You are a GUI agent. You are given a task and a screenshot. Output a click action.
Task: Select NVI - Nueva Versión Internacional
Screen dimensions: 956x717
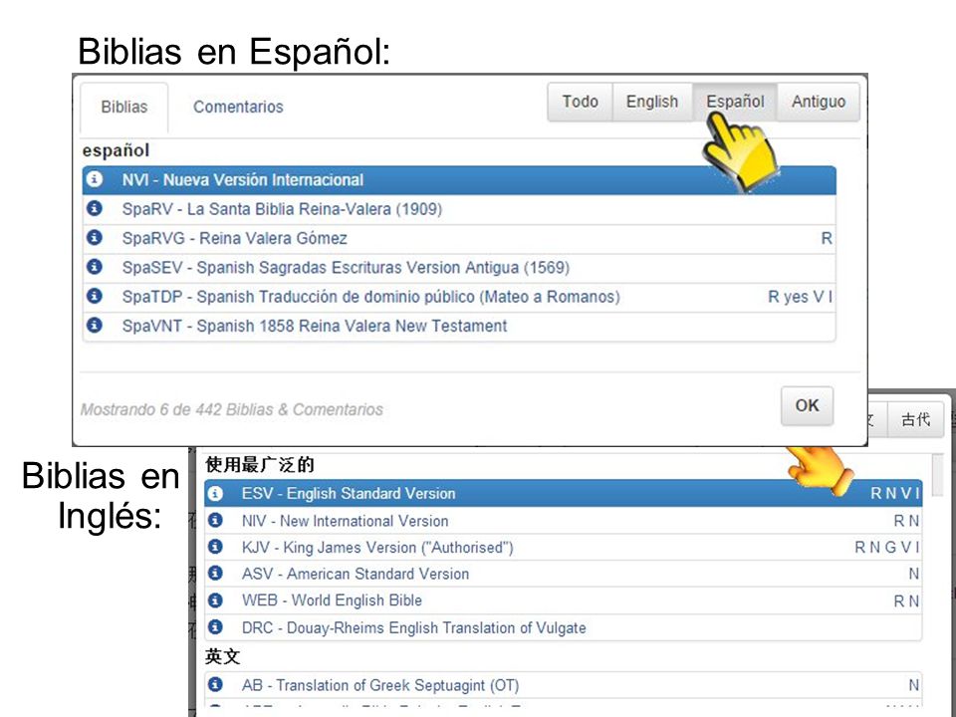coord(459,180)
